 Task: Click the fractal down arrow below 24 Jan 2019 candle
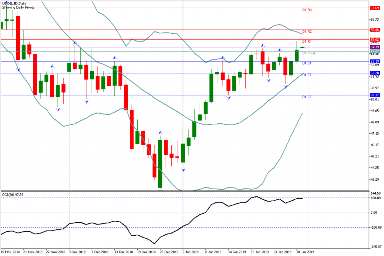(x=285, y=87)
